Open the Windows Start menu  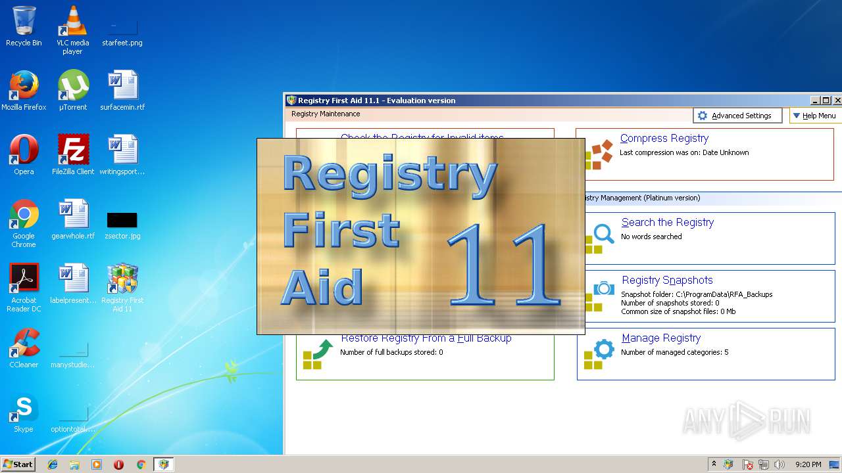tap(18, 464)
